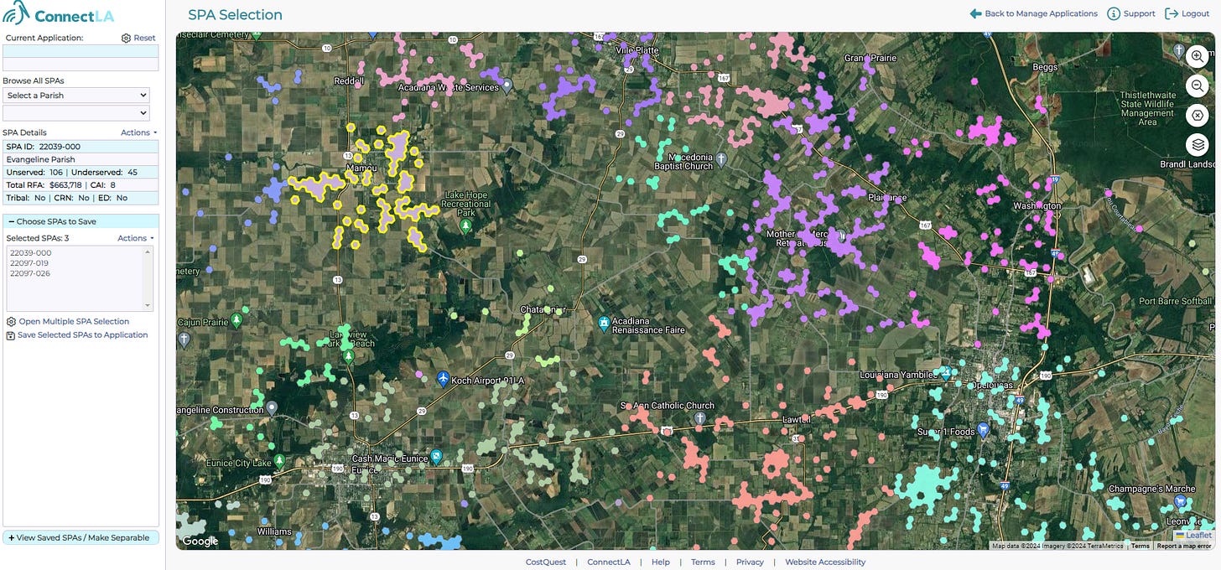The image size is (1221, 570).
Task: Click the selected SPAs list scrollbar up arrow
Action: 148,251
